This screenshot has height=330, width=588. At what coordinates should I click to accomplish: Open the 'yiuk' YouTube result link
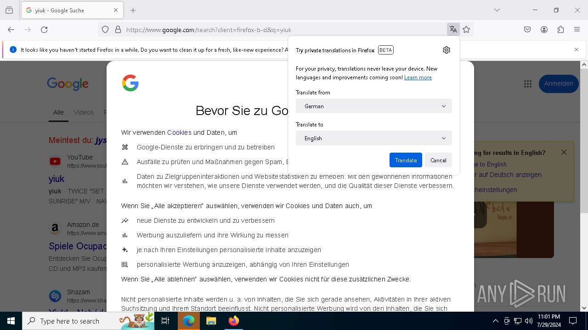pyautogui.click(x=57, y=179)
